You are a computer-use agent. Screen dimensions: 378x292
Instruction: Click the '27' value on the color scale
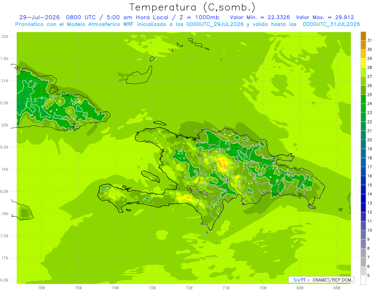tap(369, 77)
